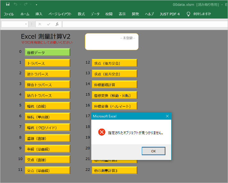The image size is (228, 183).
Task: Click the 座標面積計算 button
Action: pos(114,84)
